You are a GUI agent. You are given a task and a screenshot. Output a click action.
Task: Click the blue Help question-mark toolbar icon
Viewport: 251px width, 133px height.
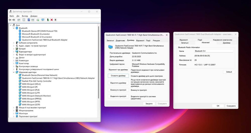point(29,20)
